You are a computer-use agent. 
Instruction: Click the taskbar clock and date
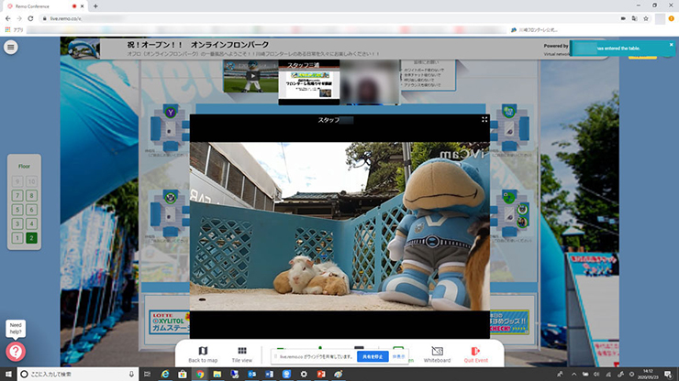(648, 374)
